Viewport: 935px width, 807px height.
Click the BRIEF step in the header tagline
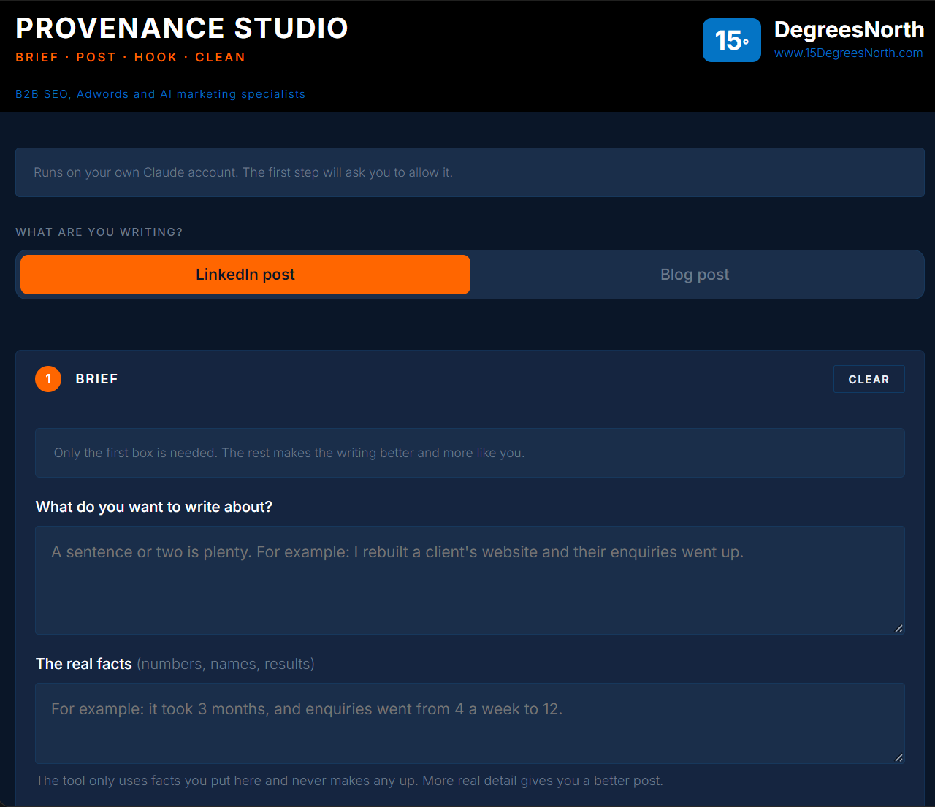click(37, 57)
